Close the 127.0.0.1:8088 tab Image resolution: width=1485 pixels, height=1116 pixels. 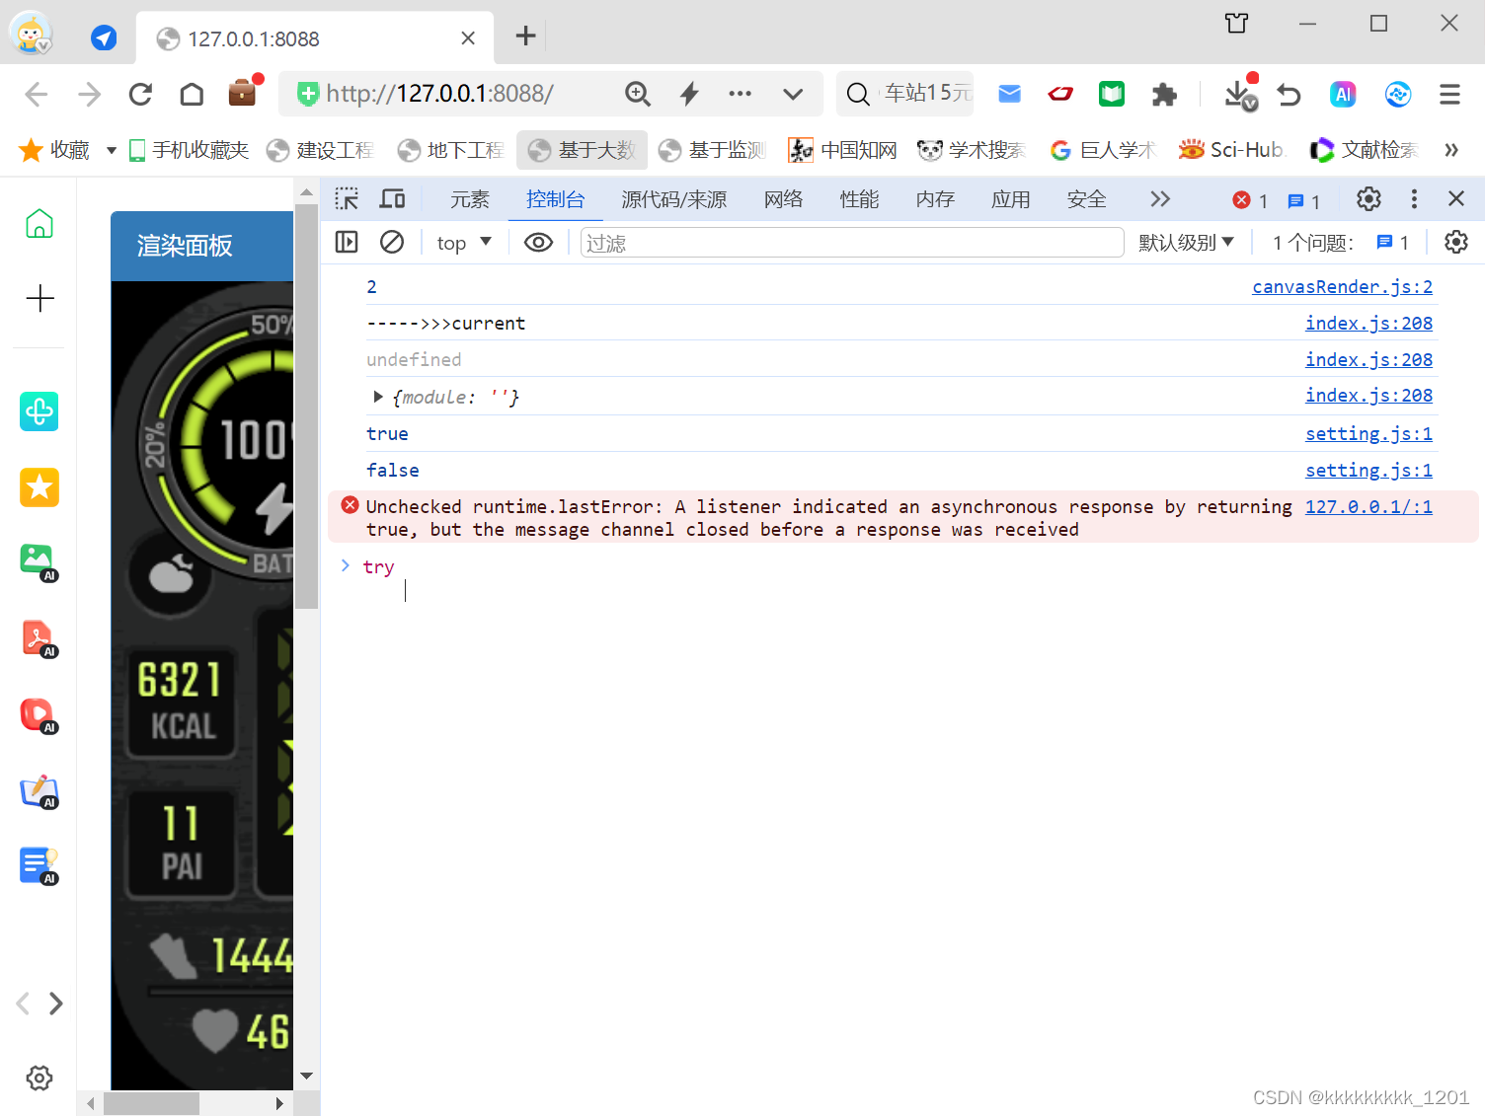[468, 38]
